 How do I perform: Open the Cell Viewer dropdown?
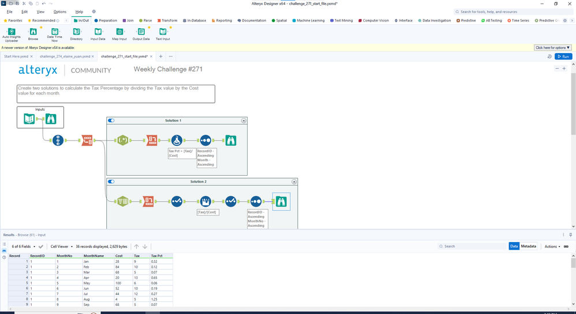[x=62, y=247]
